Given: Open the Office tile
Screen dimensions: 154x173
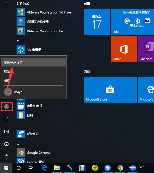Looking at the screenshot, I should (x=124, y=49).
